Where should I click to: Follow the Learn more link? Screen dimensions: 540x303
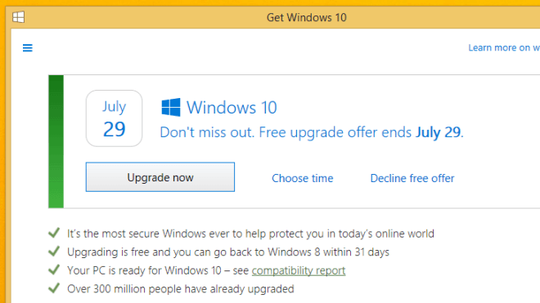(504, 48)
